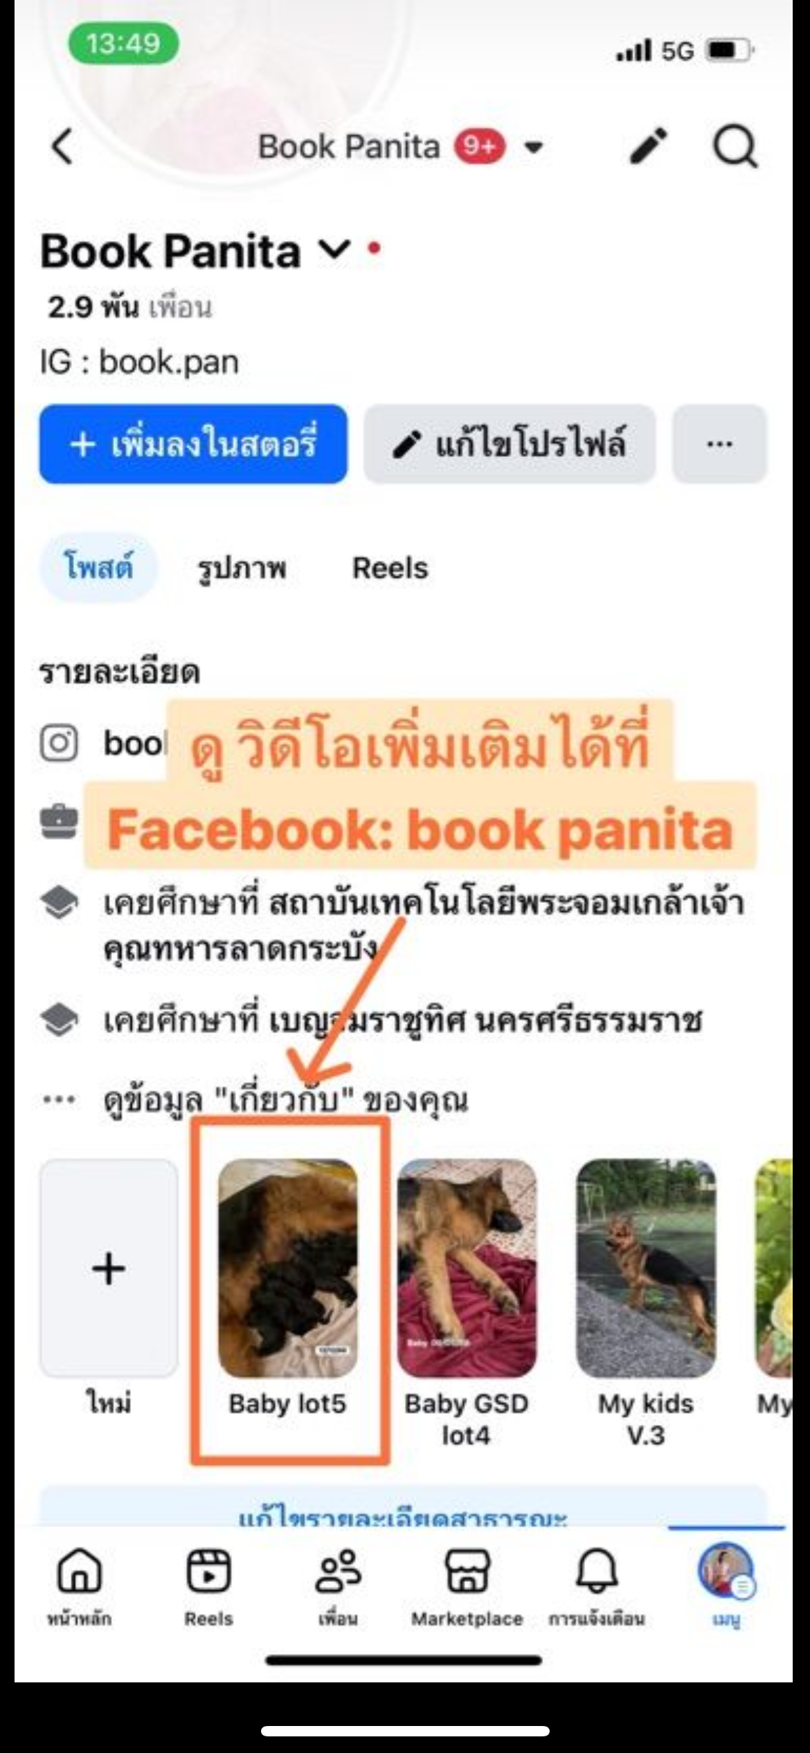The width and height of the screenshot is (810, 1753).
Task: Switch to the รูปภาพ tab
Action: pos(242,569)
